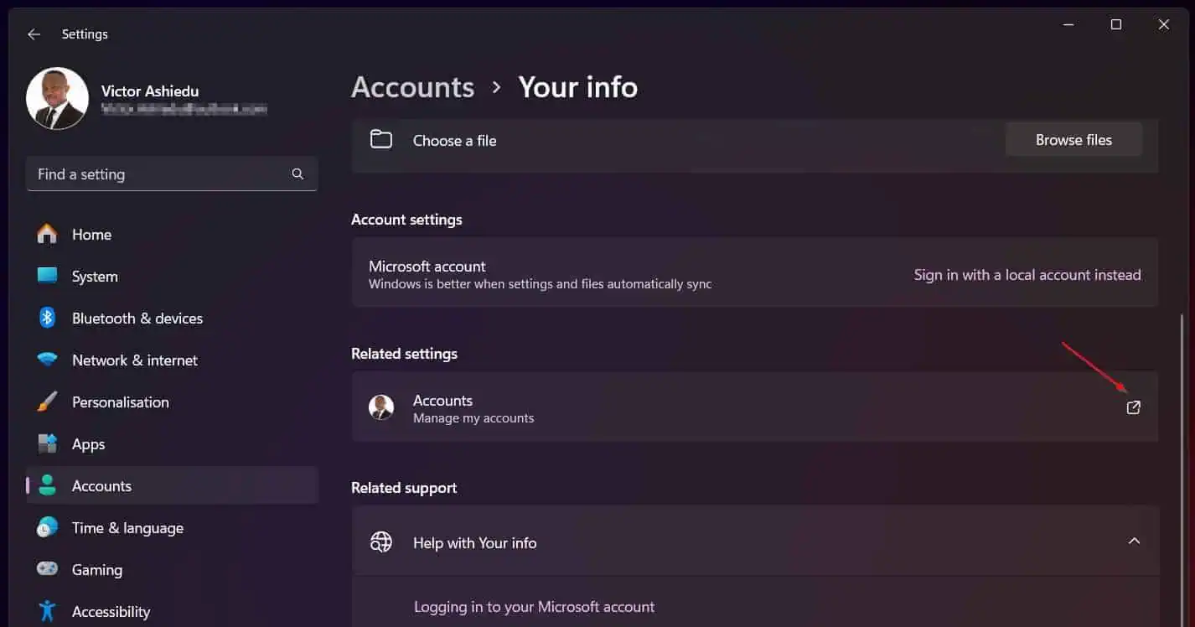This screenshot has width=1195, height=627.
Task: Collapse the Help with Your info section
Action: pos(1134,541)
